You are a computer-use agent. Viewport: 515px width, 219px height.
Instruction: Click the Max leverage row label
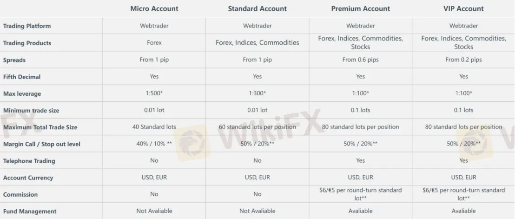[22, 93]
